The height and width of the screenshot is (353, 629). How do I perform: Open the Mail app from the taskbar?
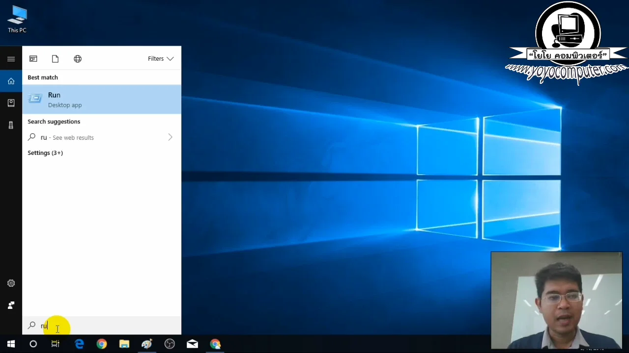point(192,344)
